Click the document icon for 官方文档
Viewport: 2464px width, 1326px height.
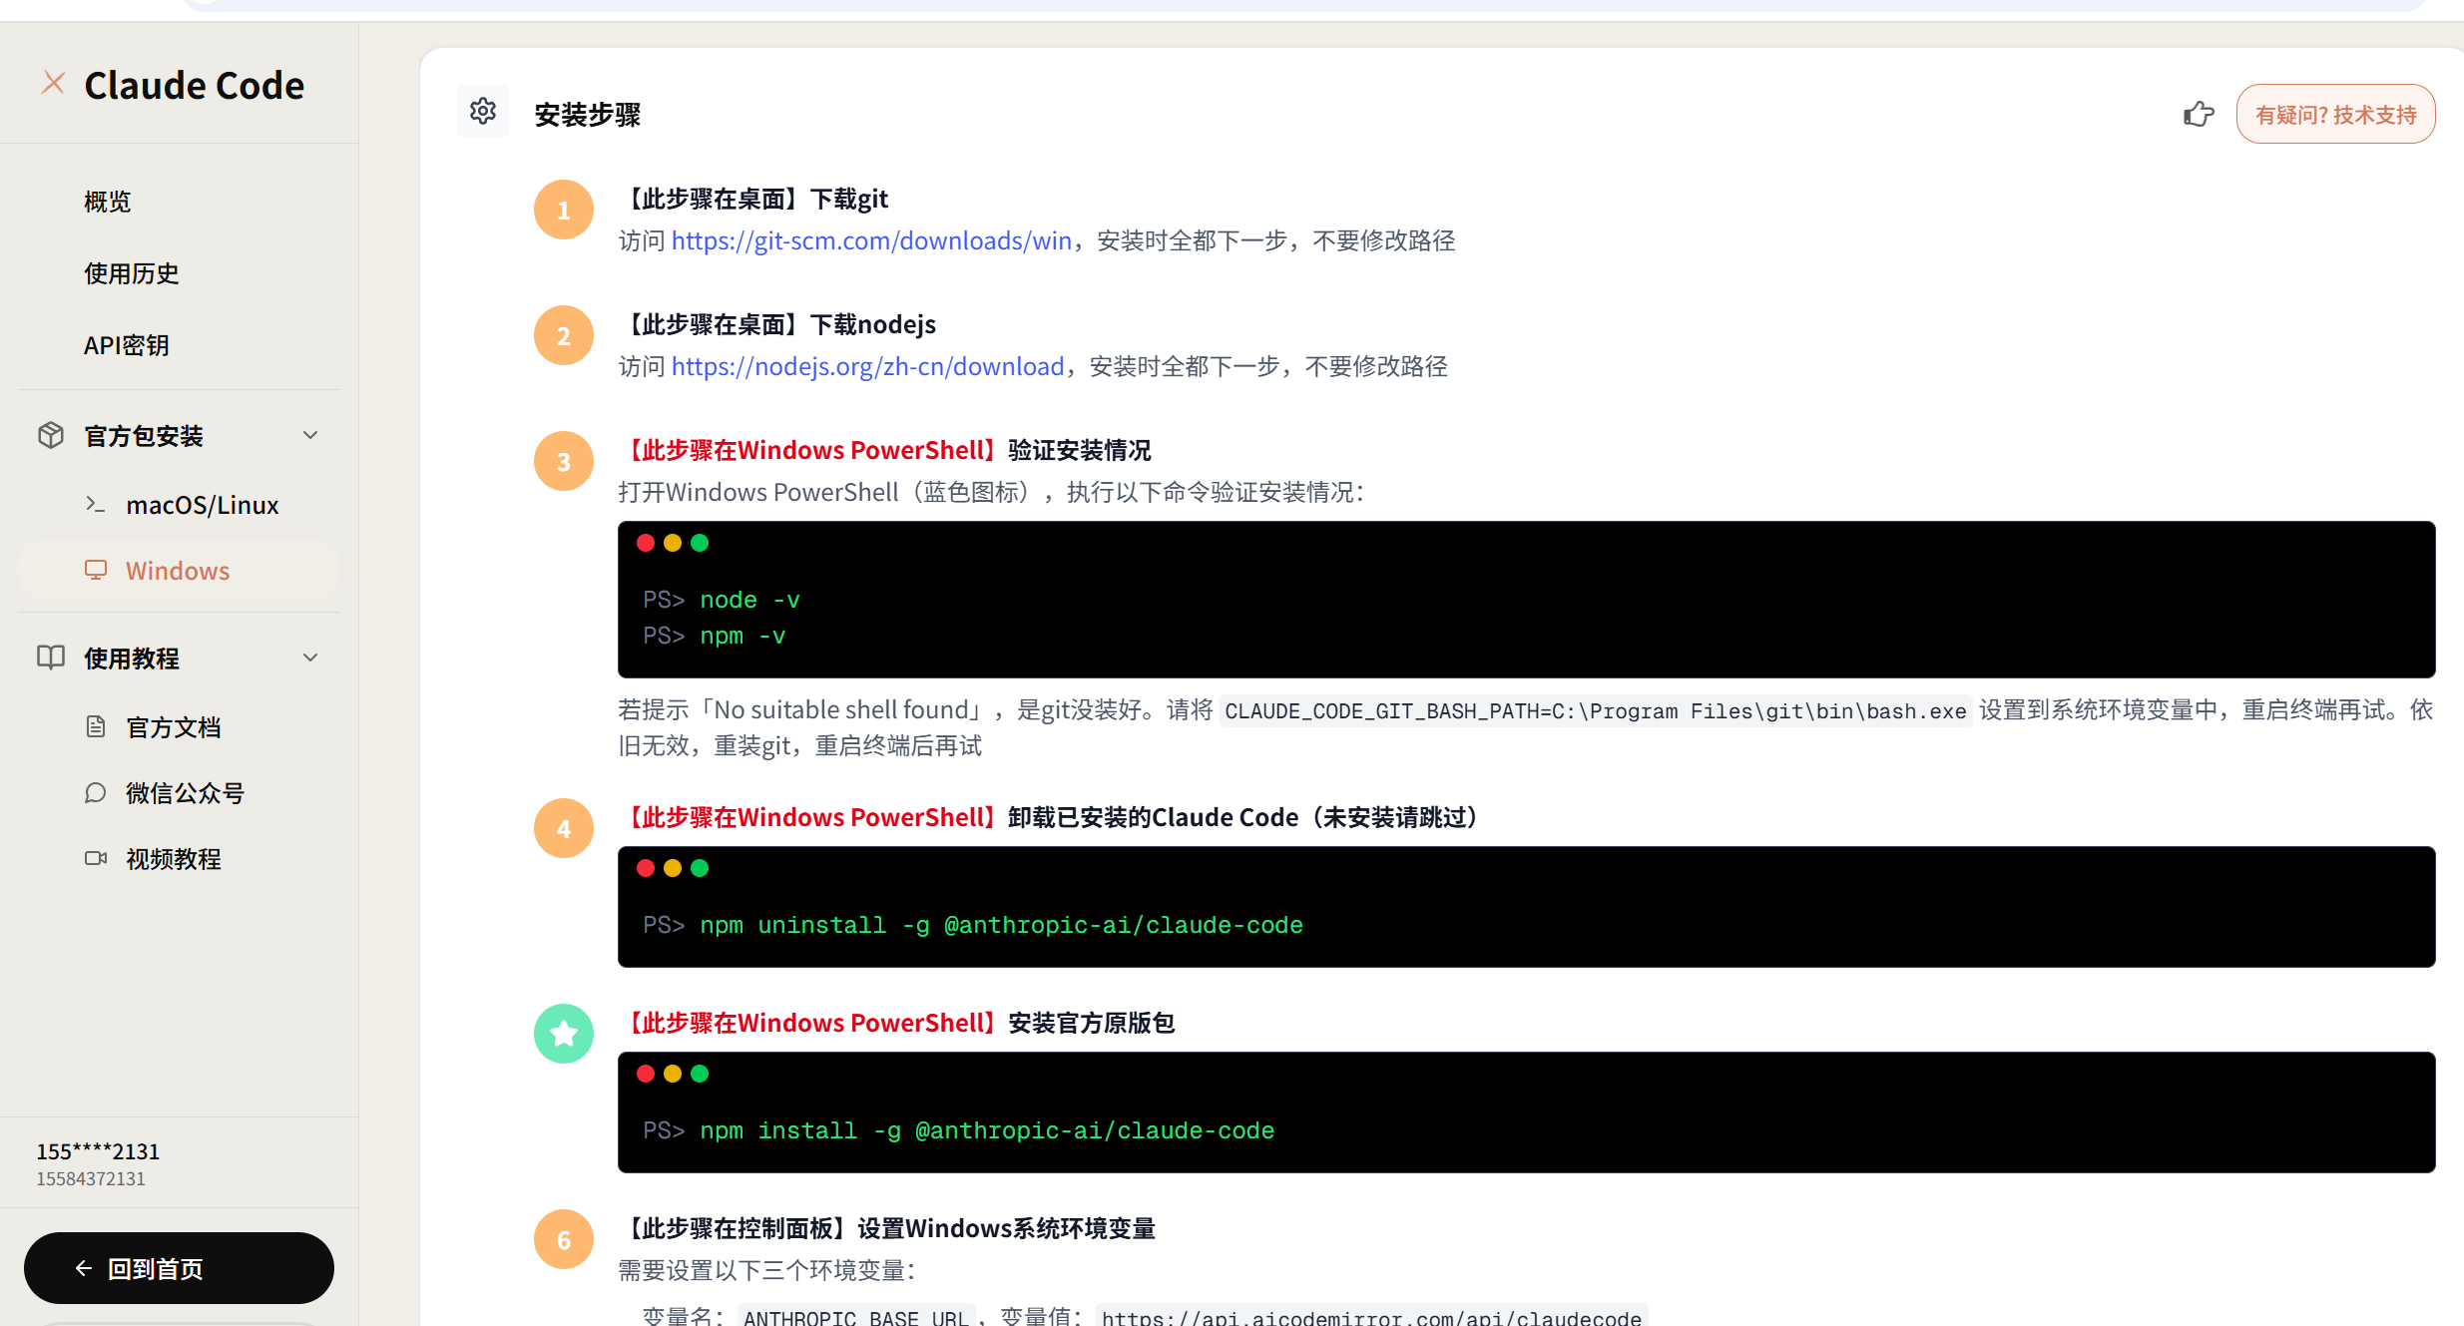pos(96,726)
